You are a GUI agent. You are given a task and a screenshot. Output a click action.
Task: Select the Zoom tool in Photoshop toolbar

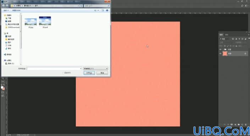coord(3,78)
